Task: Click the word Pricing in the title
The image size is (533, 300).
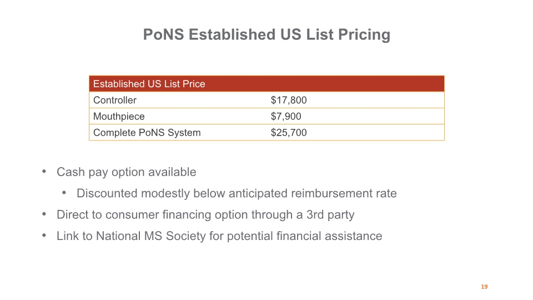Action: point(364,34)
